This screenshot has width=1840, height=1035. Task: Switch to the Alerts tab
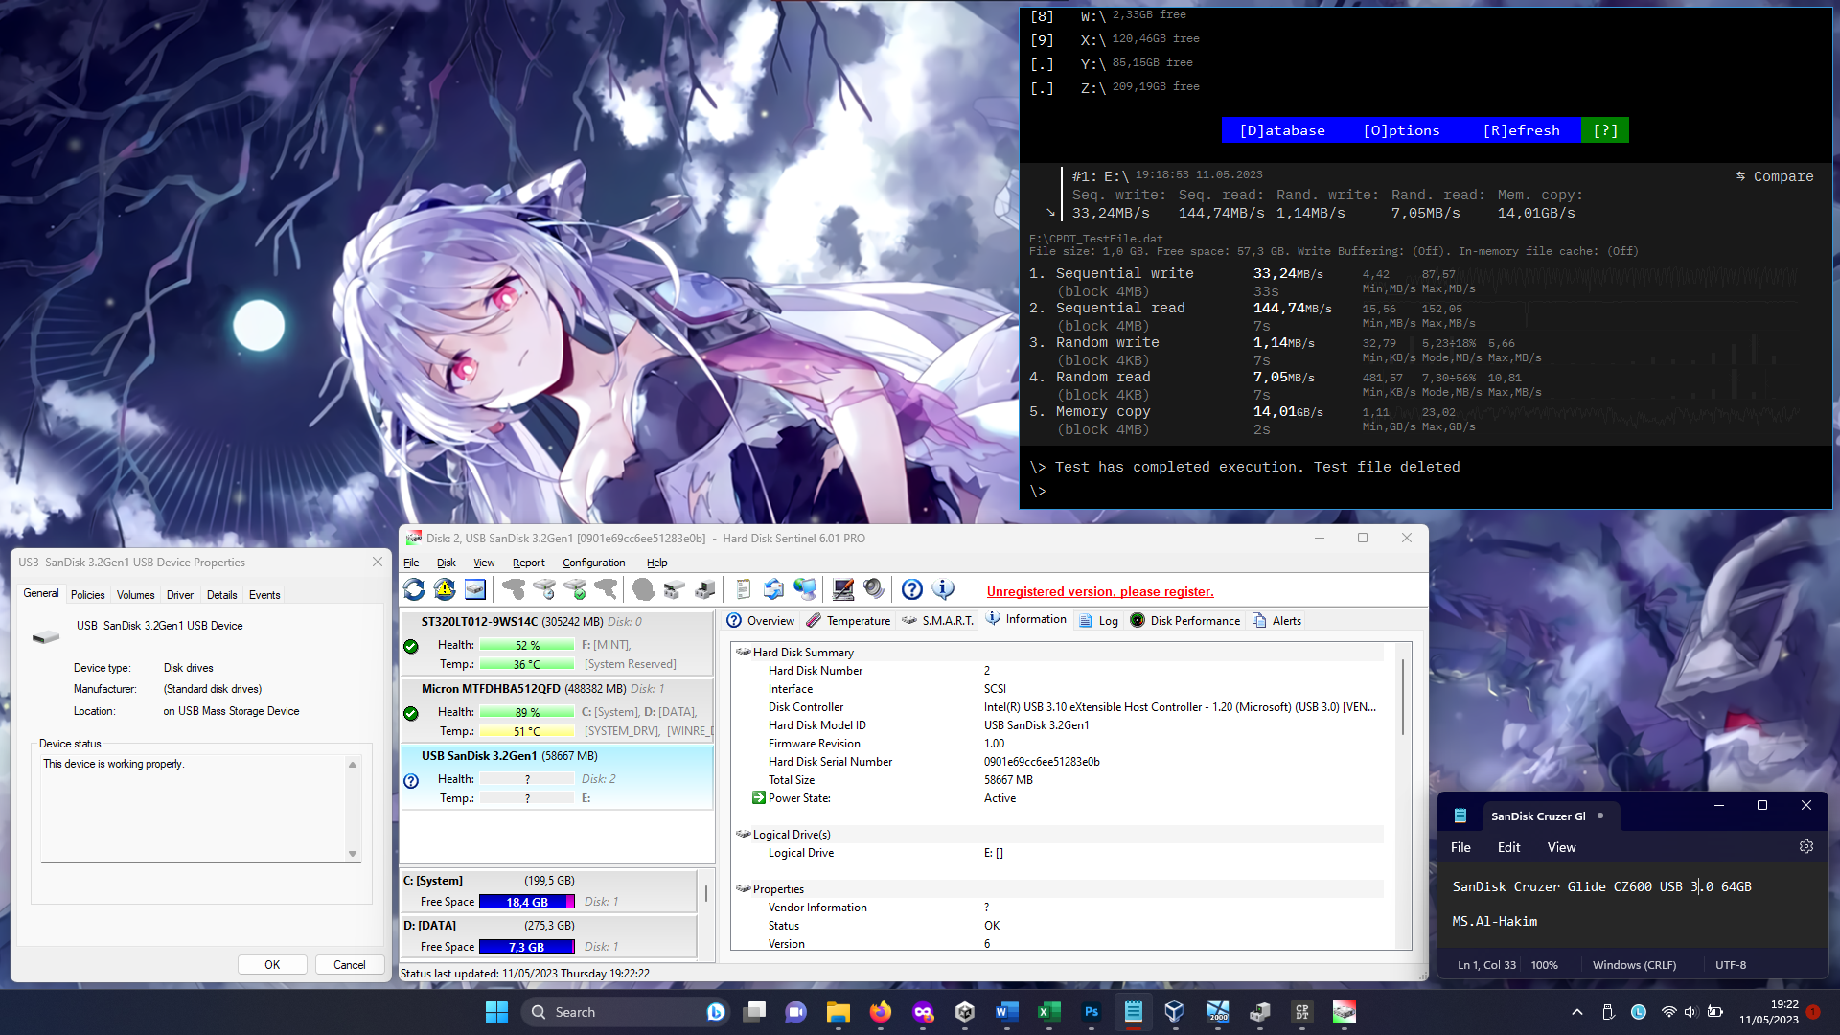1276,621
